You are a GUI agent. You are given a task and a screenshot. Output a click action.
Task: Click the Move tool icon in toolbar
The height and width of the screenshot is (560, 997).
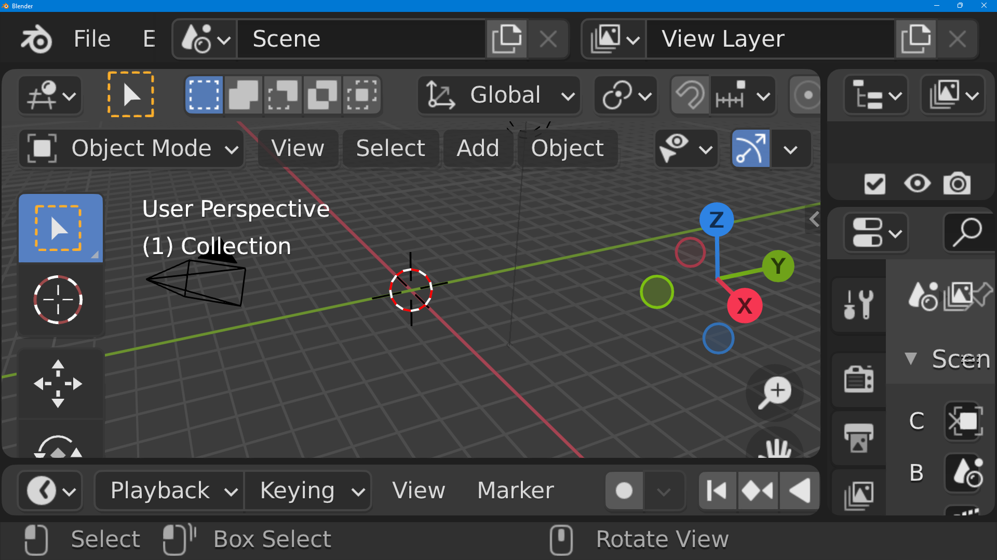[x=58, y=383]
